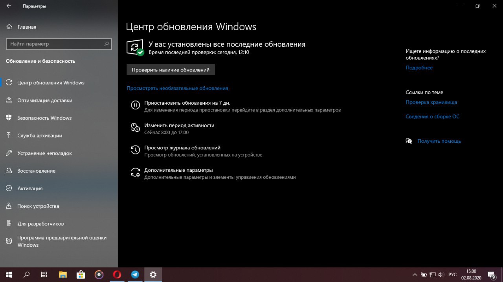
Task: Open the Подробнее link
Action: [x=419, y=68]
